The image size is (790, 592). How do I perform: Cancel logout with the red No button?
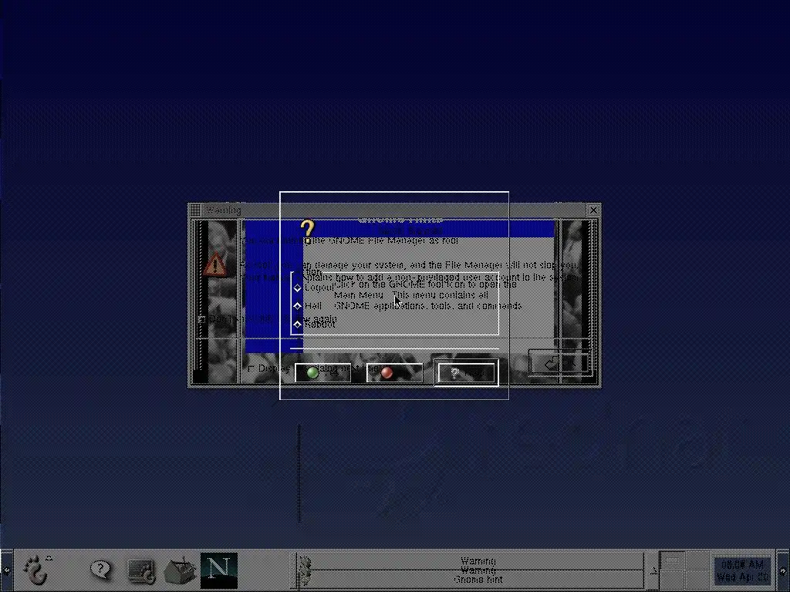(x=394, y=373)
